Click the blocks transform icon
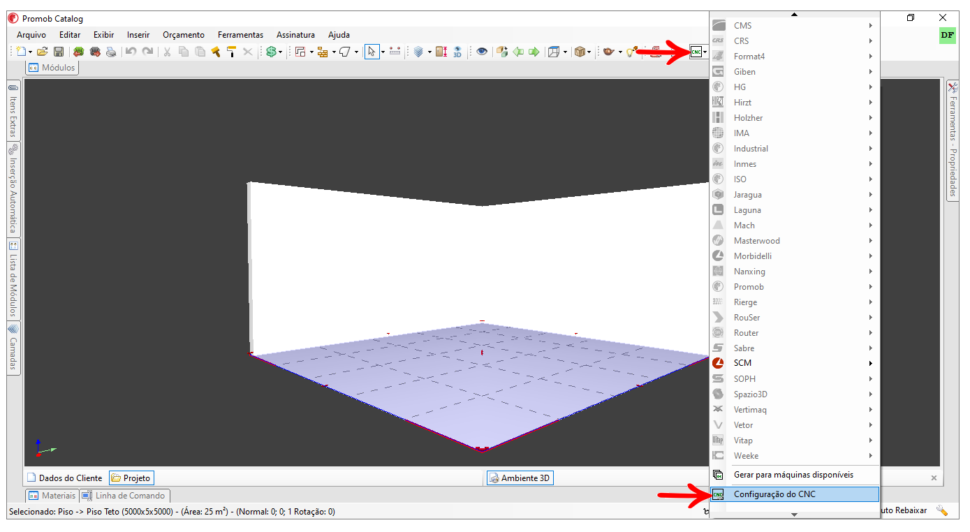The image size is (970, 532). click(502, 52)
